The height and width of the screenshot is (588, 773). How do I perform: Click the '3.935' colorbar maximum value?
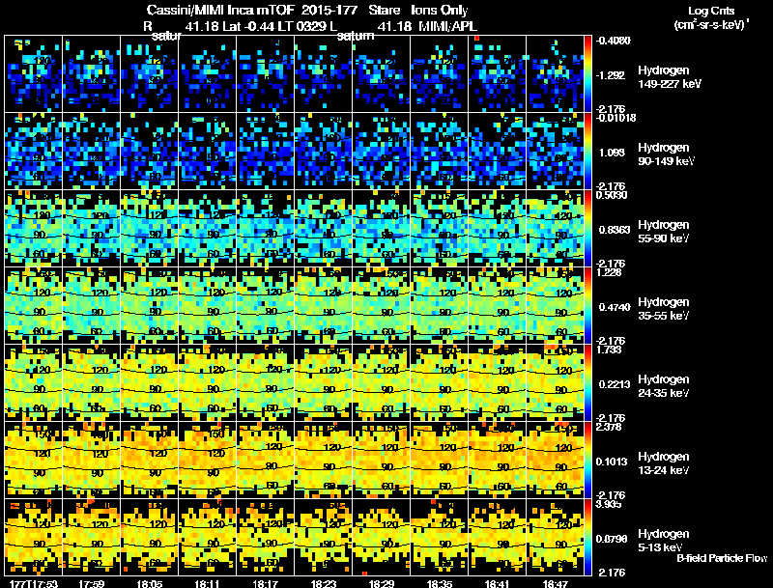coord(609,504)
